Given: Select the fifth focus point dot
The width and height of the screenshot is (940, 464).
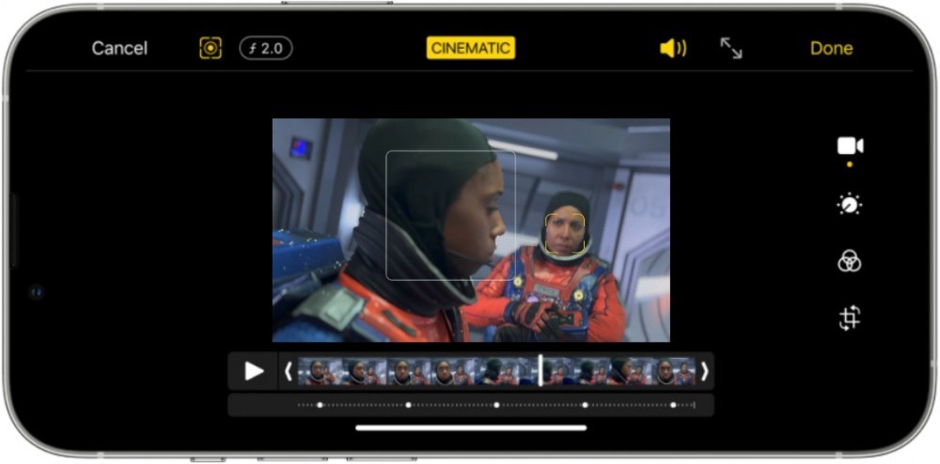Looking at the screenshot, I should pos(673,406).
